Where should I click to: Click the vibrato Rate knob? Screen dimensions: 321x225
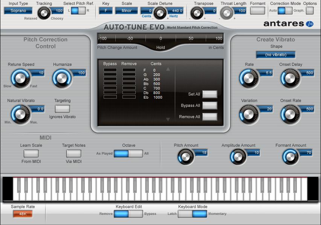click(249, 79)
